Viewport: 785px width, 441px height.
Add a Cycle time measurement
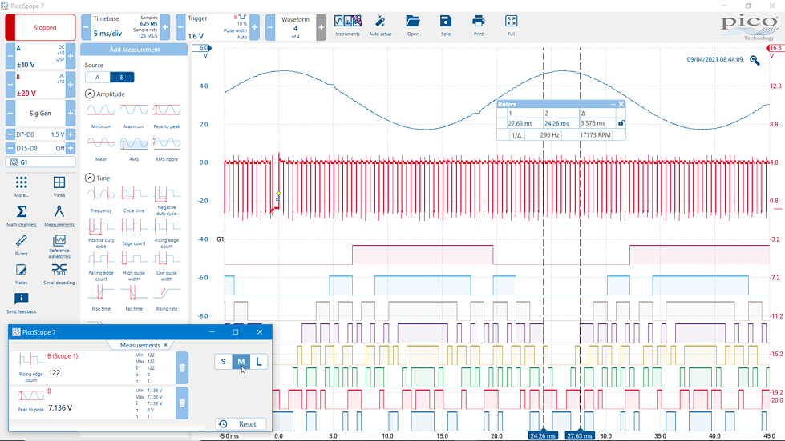[134, 200]
